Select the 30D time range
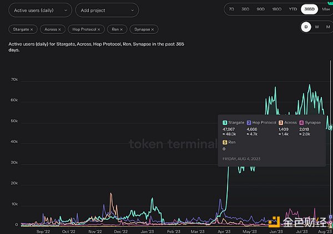333x234 pixels. click(x=245, y=9)
